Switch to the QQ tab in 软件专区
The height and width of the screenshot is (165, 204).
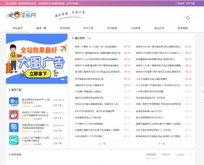(x=180, y=155)
